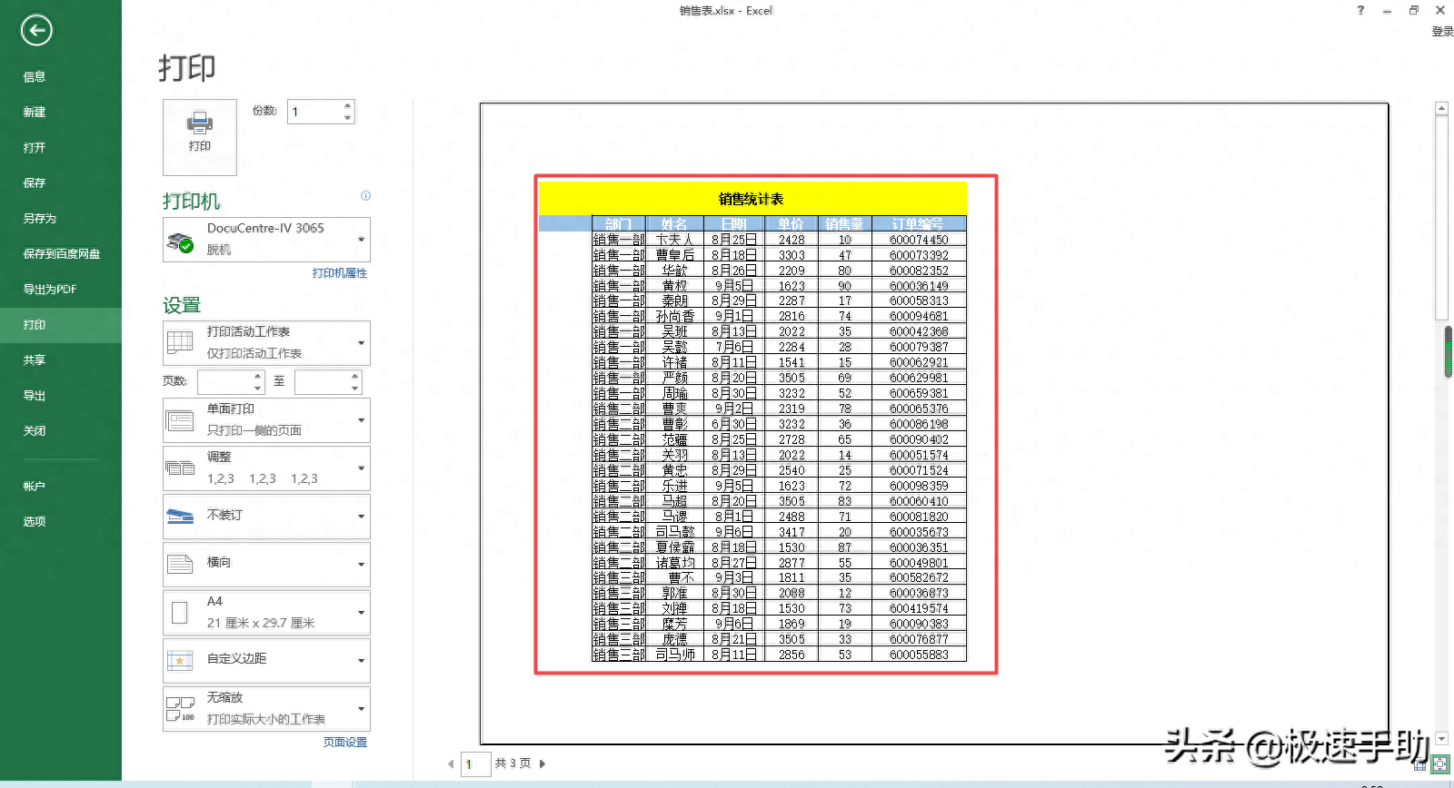Increase copies count with up arrow

[347, 106]
